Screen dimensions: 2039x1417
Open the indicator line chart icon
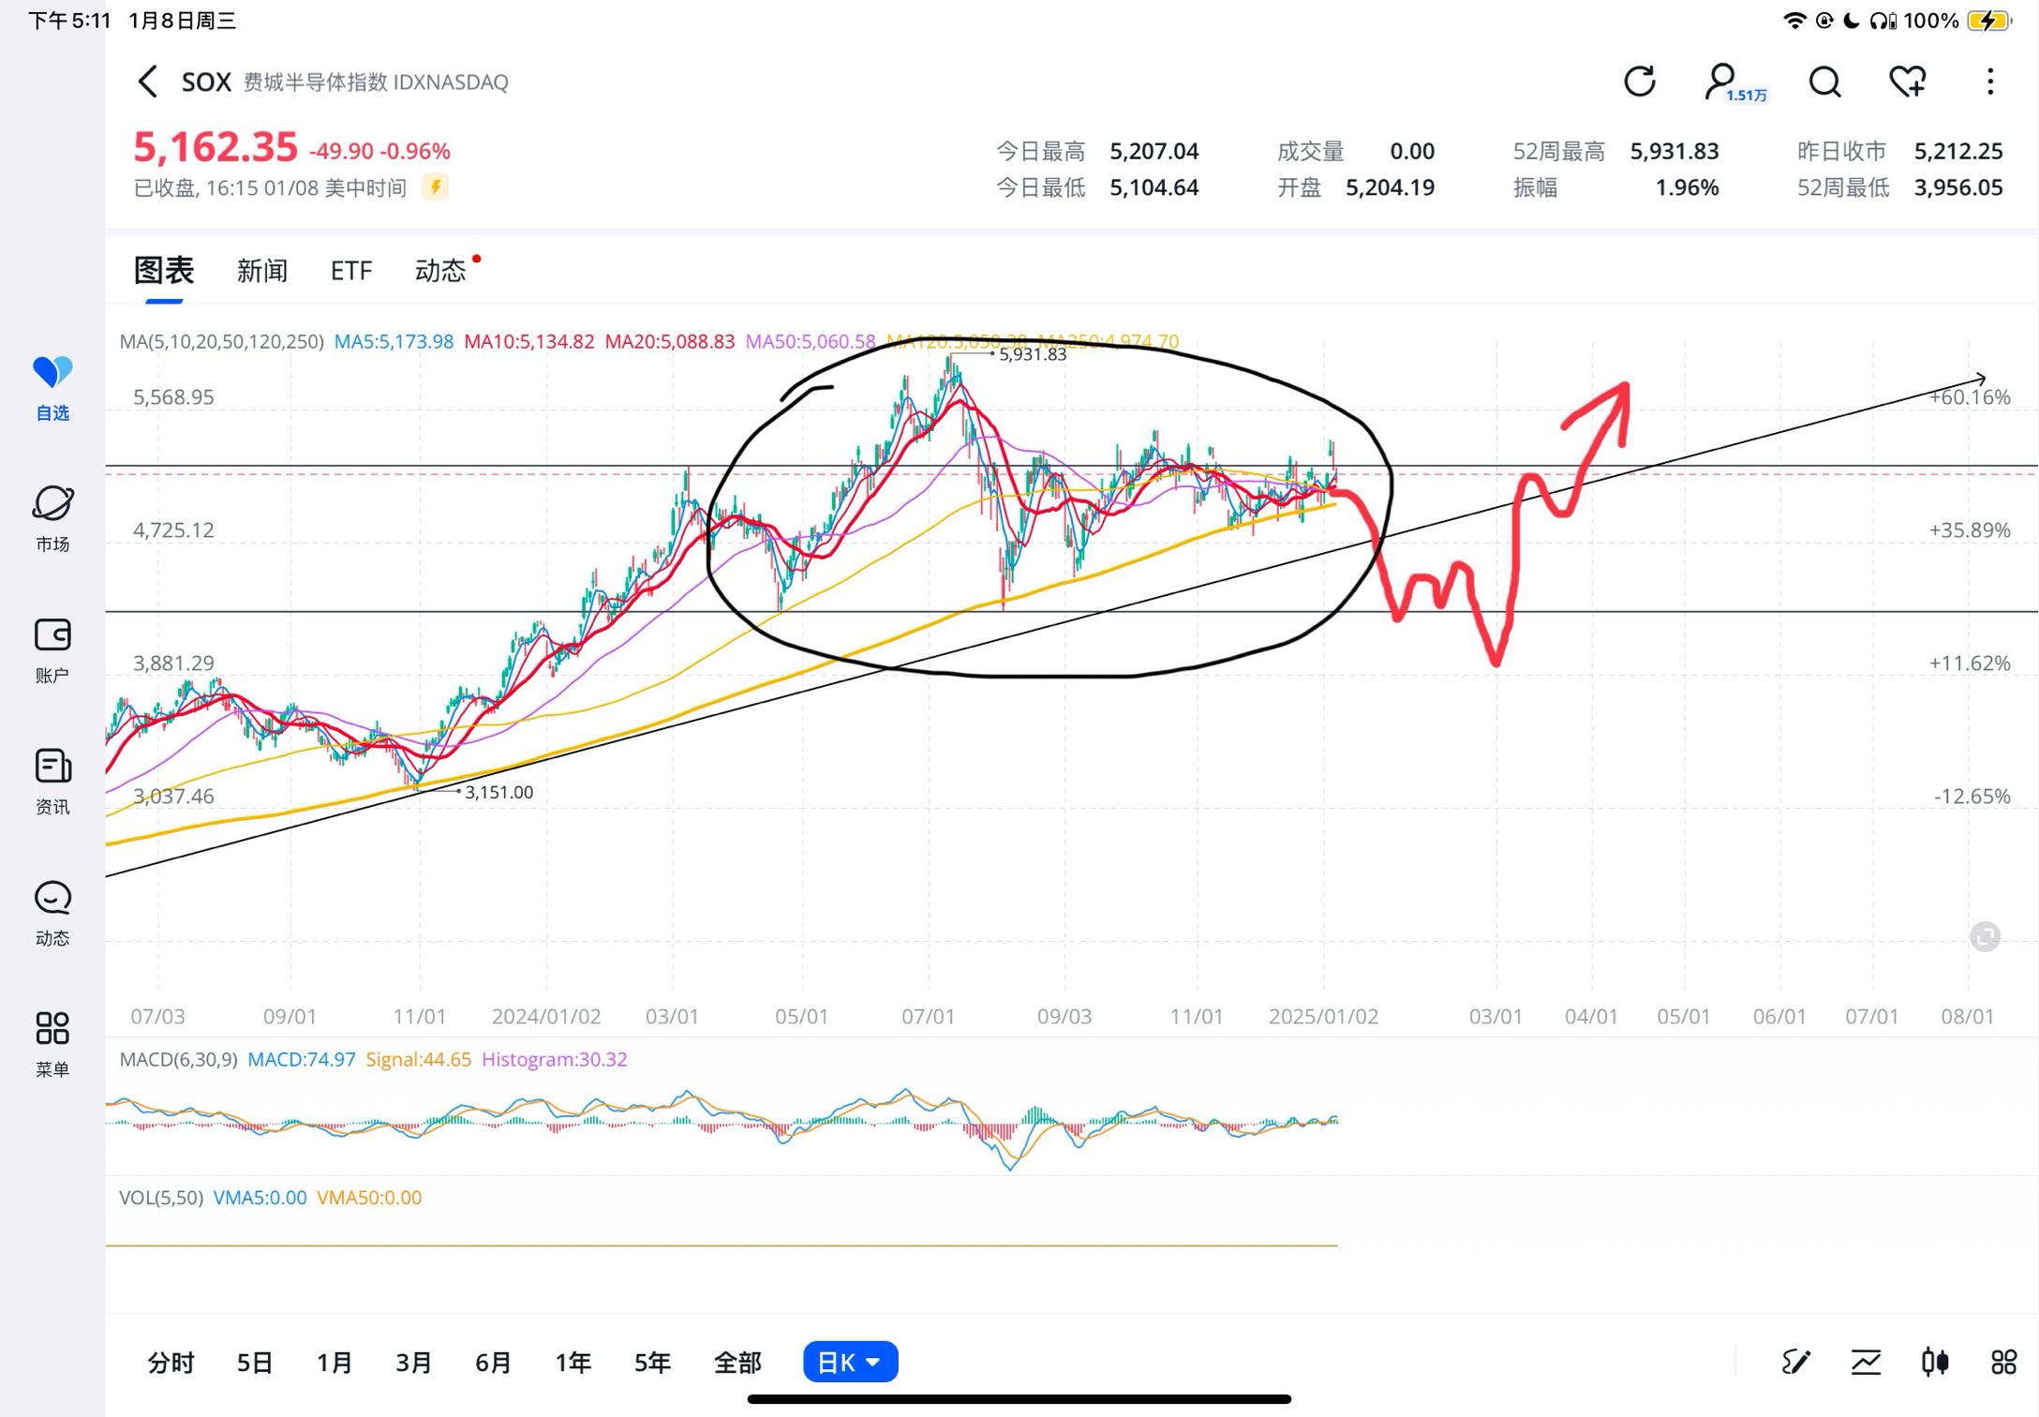[x=1866, y=1362]
